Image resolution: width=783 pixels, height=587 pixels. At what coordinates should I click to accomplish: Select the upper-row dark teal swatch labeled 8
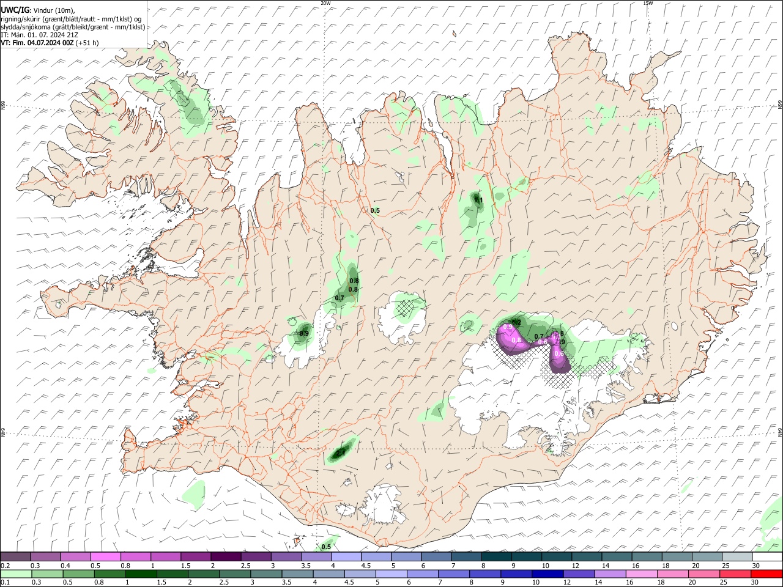click(x=495, y=557)
